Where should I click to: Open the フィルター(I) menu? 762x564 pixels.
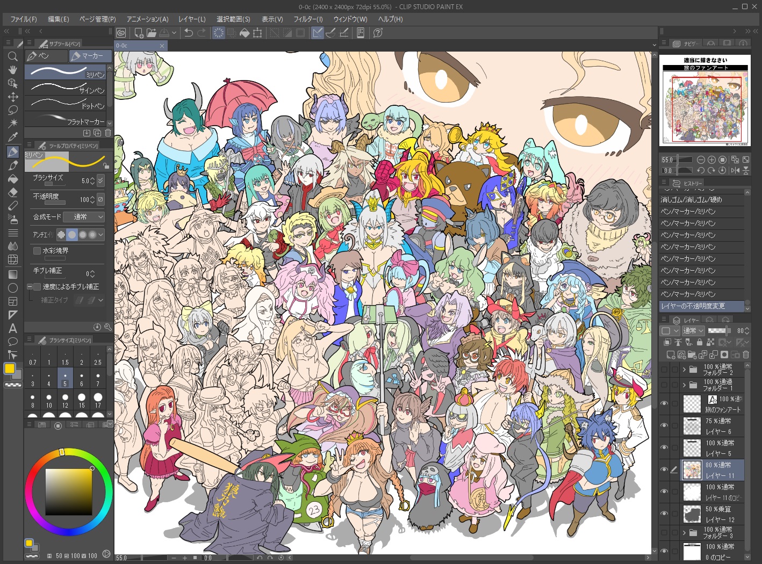pos(308,19)
